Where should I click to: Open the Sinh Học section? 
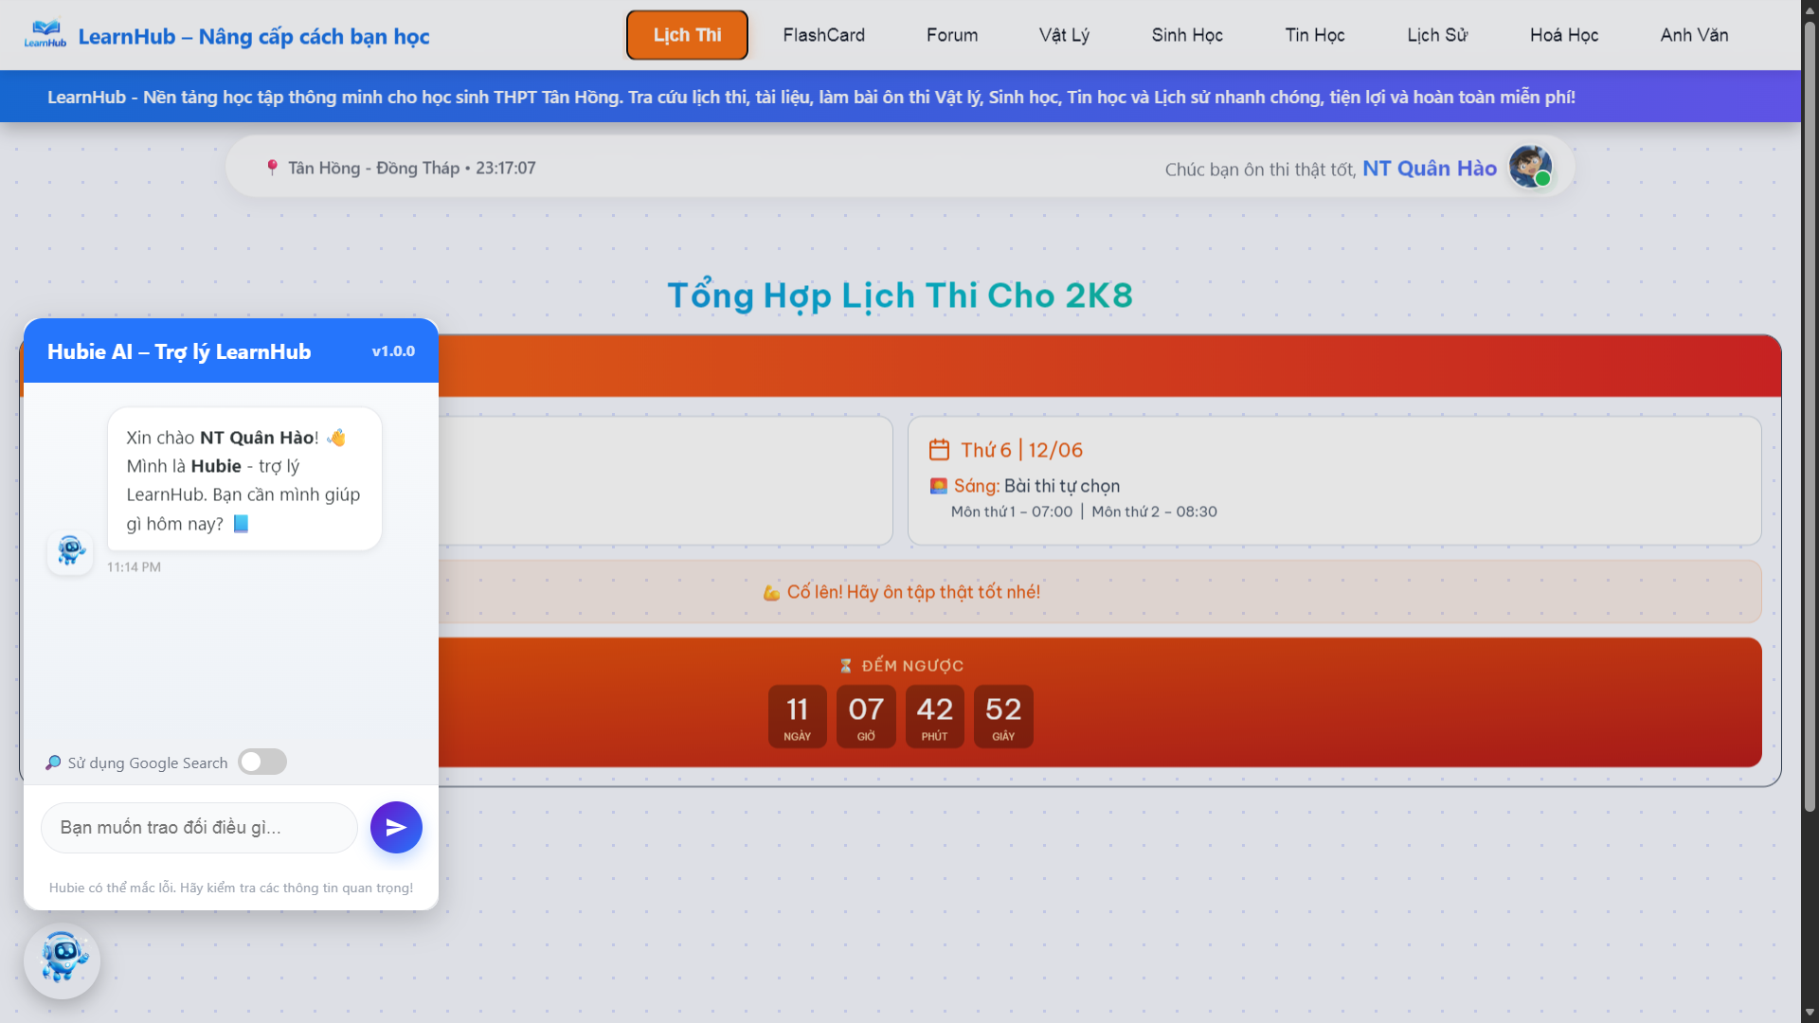pos(1187,35)
